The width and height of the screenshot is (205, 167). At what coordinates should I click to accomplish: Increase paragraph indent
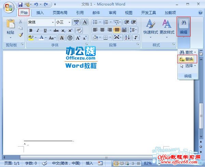(x=134, y=22)
